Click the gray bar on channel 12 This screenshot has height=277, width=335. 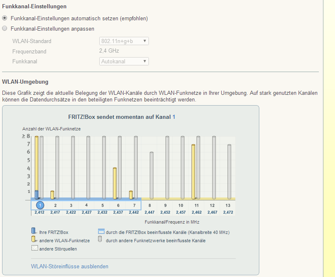click(214, 167)
